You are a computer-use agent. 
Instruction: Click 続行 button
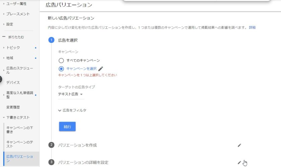point(67,127)
